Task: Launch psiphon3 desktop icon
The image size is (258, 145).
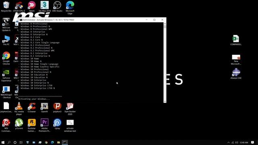Action: 57,108
